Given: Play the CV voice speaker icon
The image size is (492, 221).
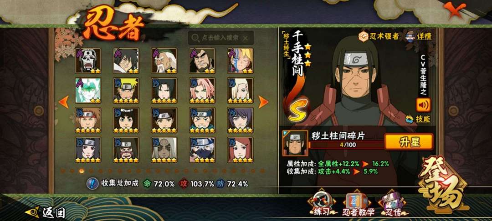Looking at the screenshot, I should pos(423,105).
